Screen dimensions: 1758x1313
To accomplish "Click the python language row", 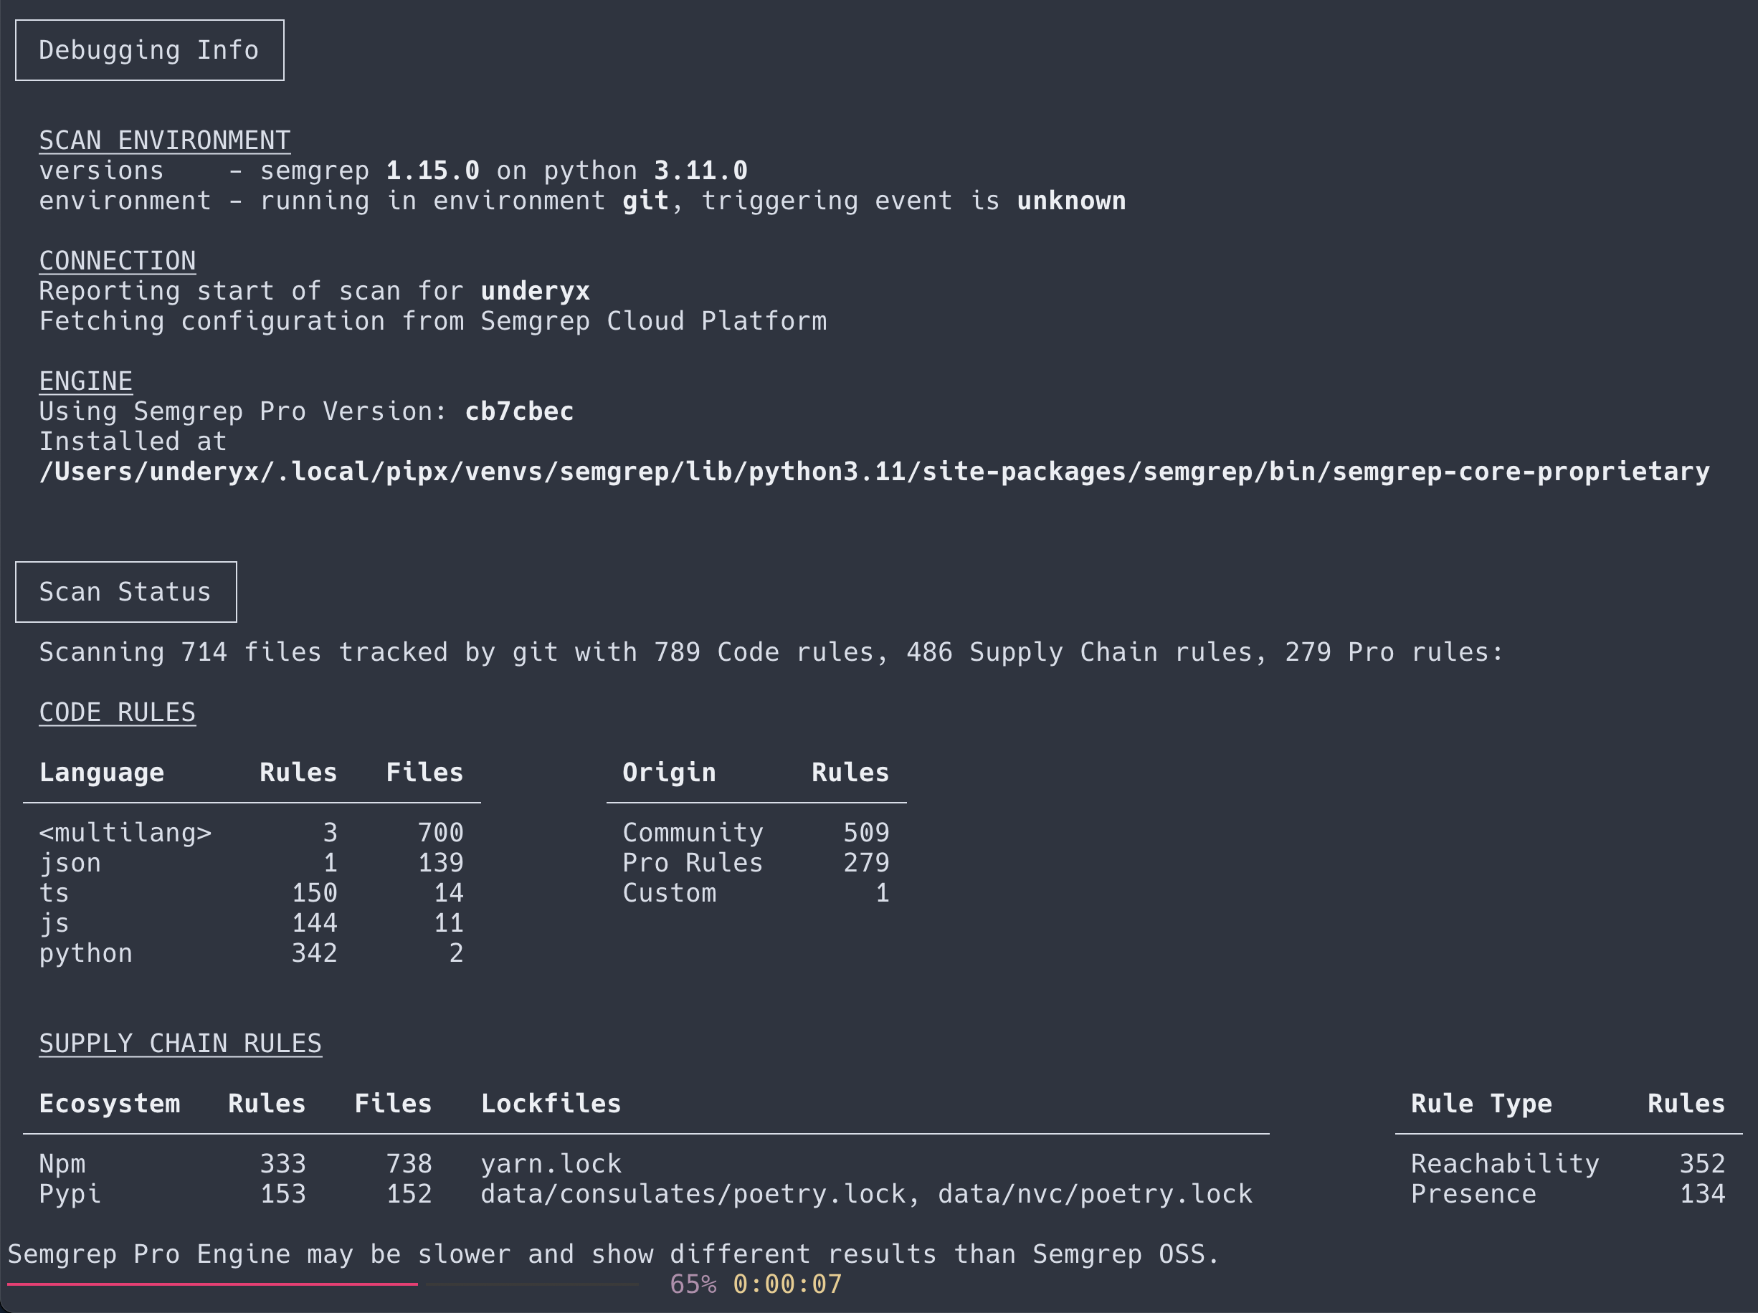I will click(x=85, y=952).
